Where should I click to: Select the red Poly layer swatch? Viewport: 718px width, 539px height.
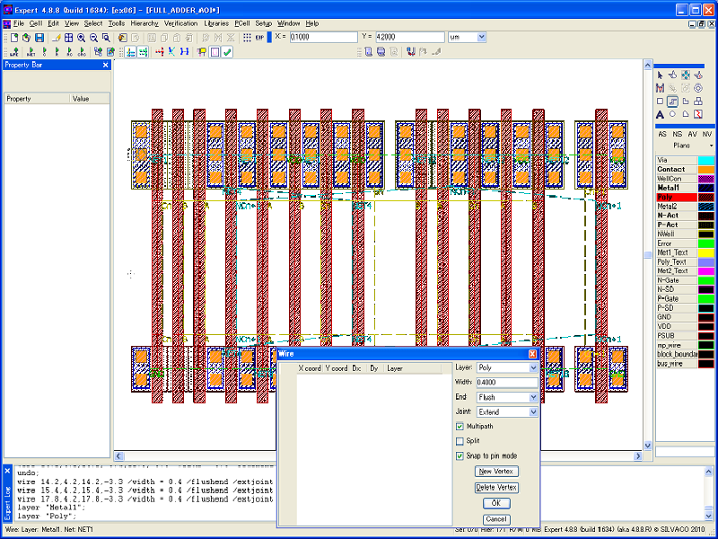[707, 197]
